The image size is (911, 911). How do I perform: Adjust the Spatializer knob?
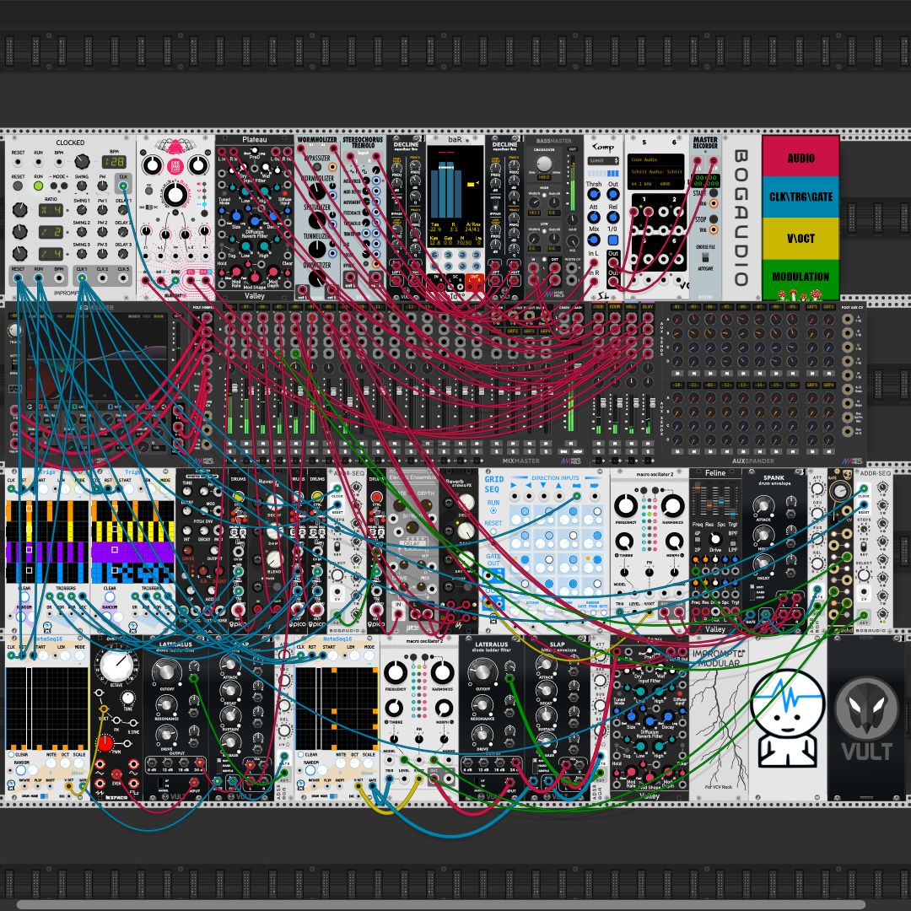[317, 220]
